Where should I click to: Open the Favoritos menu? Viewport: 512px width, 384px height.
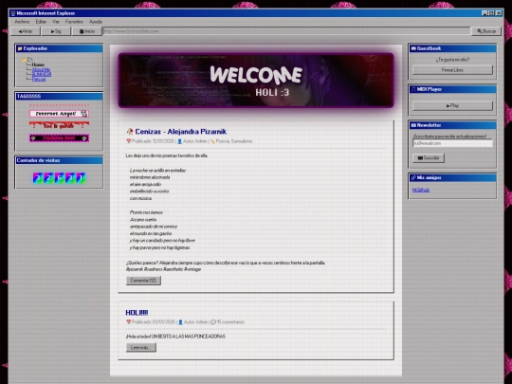[x=74, y=22]
